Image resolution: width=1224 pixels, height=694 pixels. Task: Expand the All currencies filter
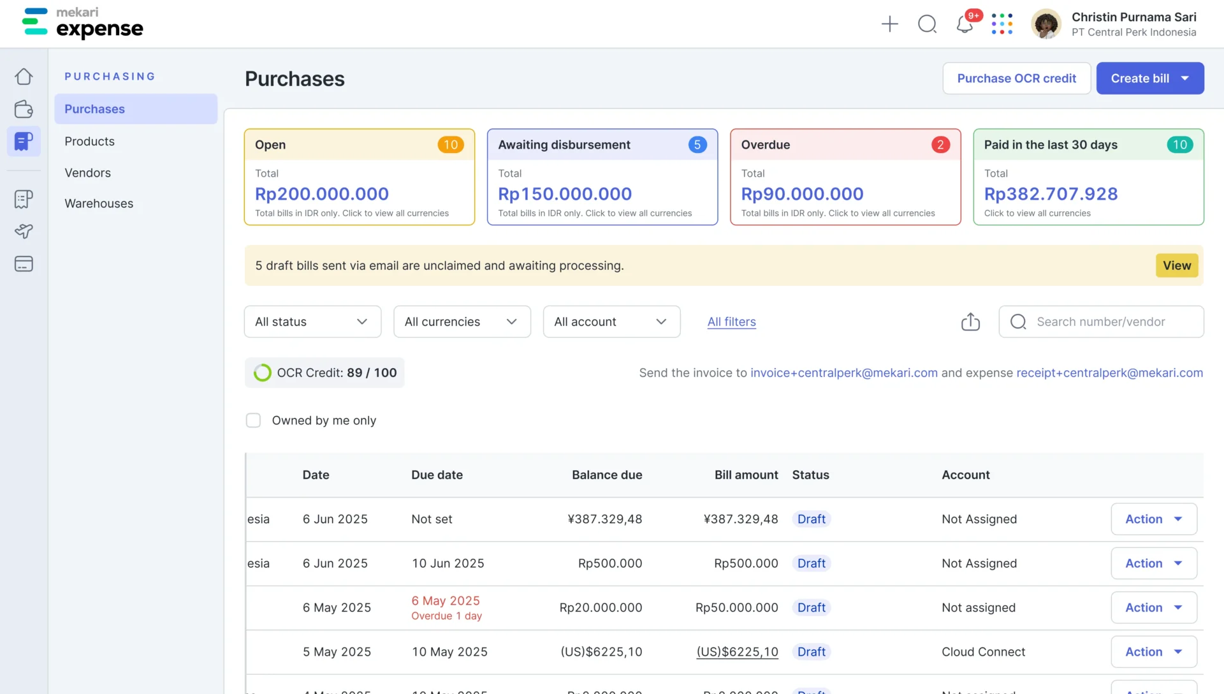462,321
